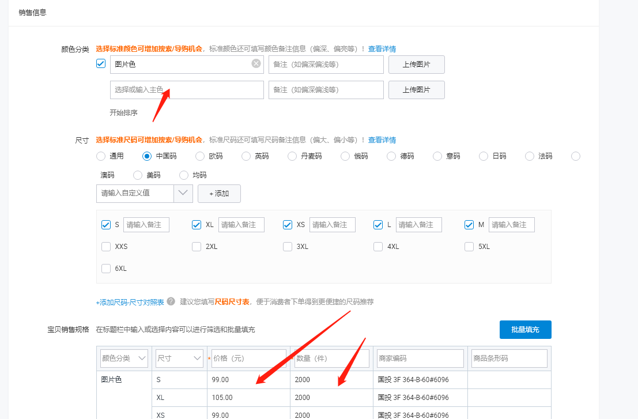The image size is (638, 419).
Task: Select 丹麦码 radio option
Action: pyautogui.click(x=292, y=156)
